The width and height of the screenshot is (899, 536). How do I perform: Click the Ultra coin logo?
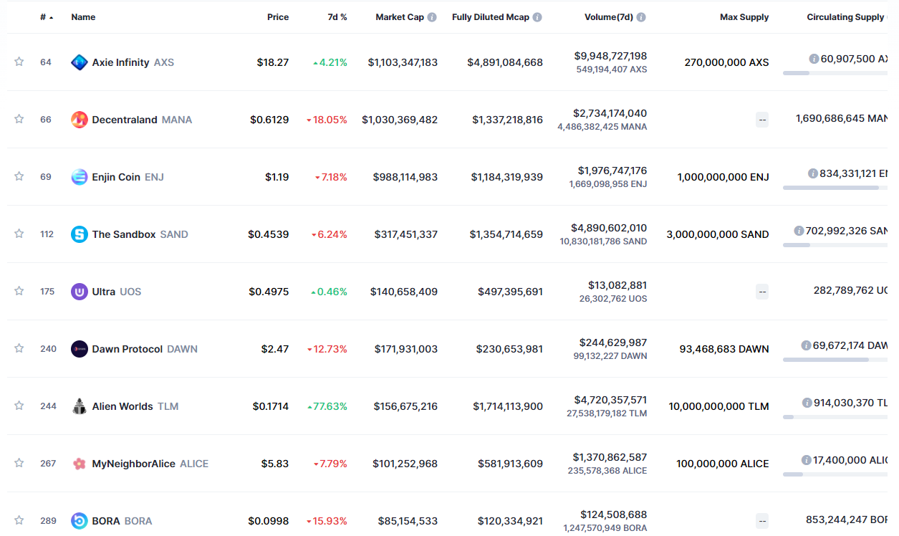(80, 292)
